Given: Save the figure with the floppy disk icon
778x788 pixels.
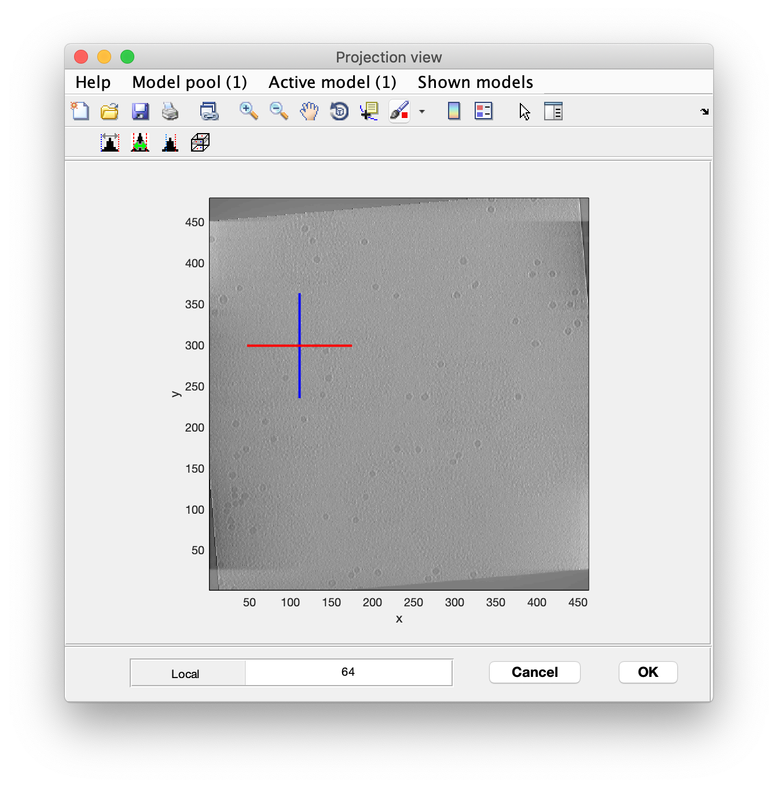Looking at the screenshot, I should tap(140, 111).
